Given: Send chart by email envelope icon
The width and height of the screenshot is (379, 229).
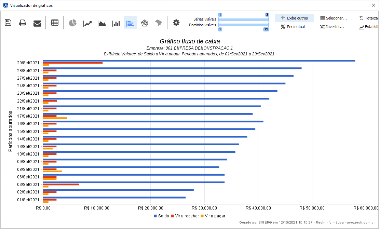Looking at the screenshot, I should coord(37,23).
